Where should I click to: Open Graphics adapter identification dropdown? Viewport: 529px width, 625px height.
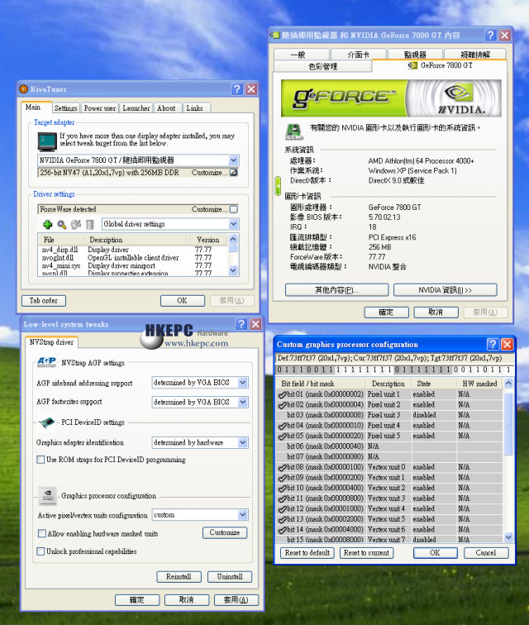tap(243, 442)
